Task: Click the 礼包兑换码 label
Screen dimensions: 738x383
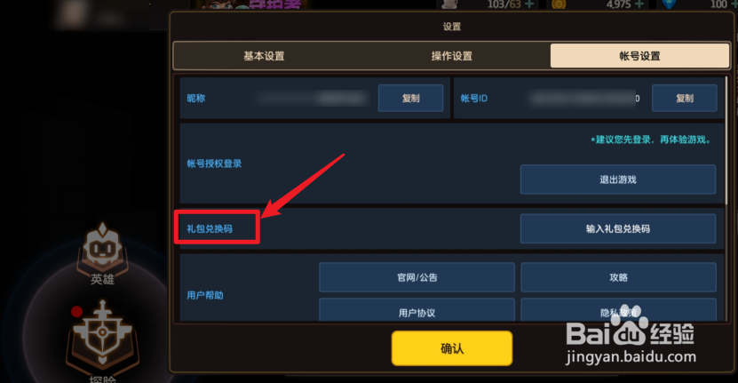Action: tap(210, 228)
